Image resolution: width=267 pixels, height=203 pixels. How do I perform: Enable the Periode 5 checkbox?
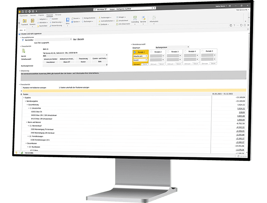[x=202, y=51]
